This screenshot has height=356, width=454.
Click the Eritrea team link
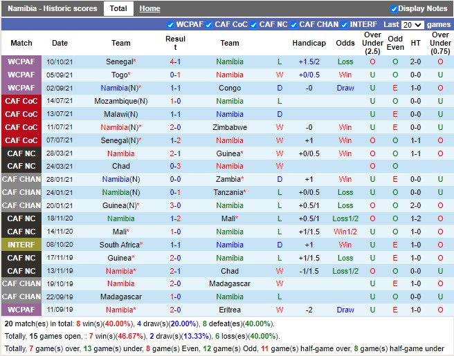(x=230, y=310)
